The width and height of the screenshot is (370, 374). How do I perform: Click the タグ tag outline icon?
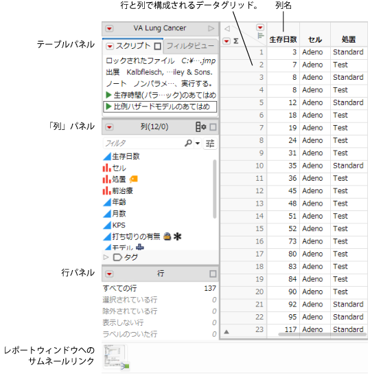click(x=117, y=257)
